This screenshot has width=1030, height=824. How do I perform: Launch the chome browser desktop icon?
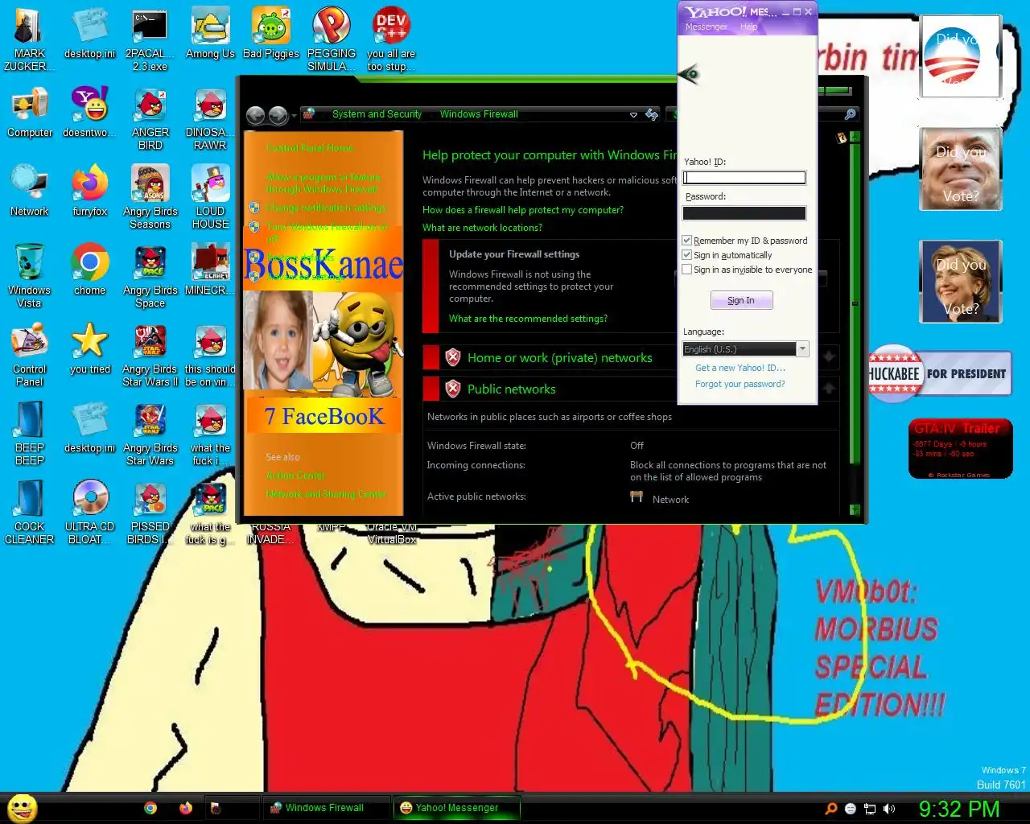(89, 270)
